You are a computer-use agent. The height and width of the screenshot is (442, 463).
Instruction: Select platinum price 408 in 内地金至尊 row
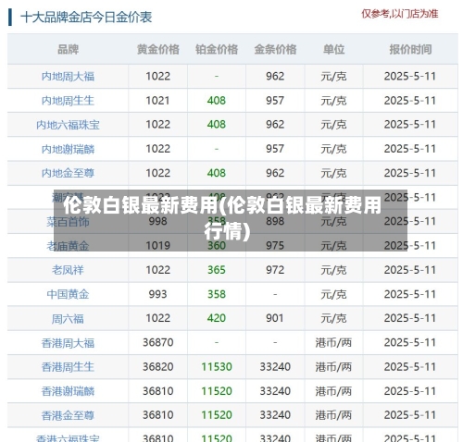(x=217, y=173)
